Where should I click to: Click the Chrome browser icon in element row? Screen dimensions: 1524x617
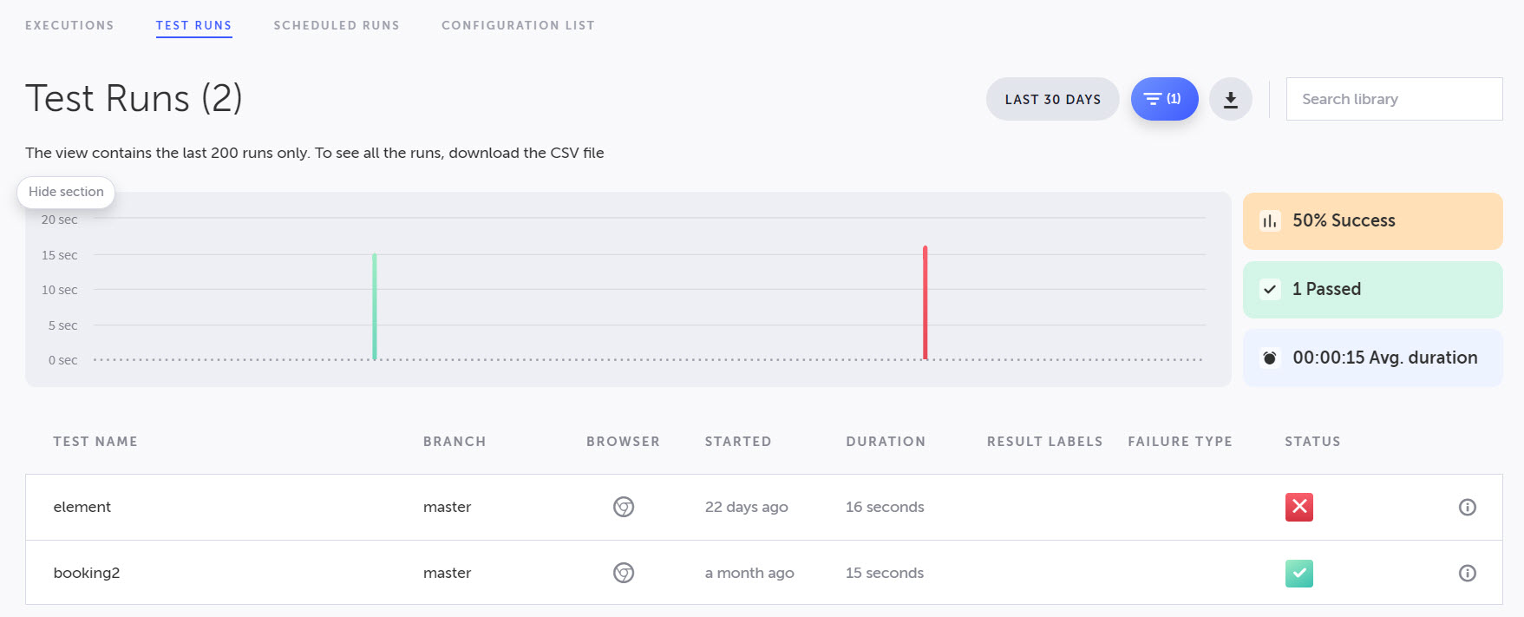point(623,507)
